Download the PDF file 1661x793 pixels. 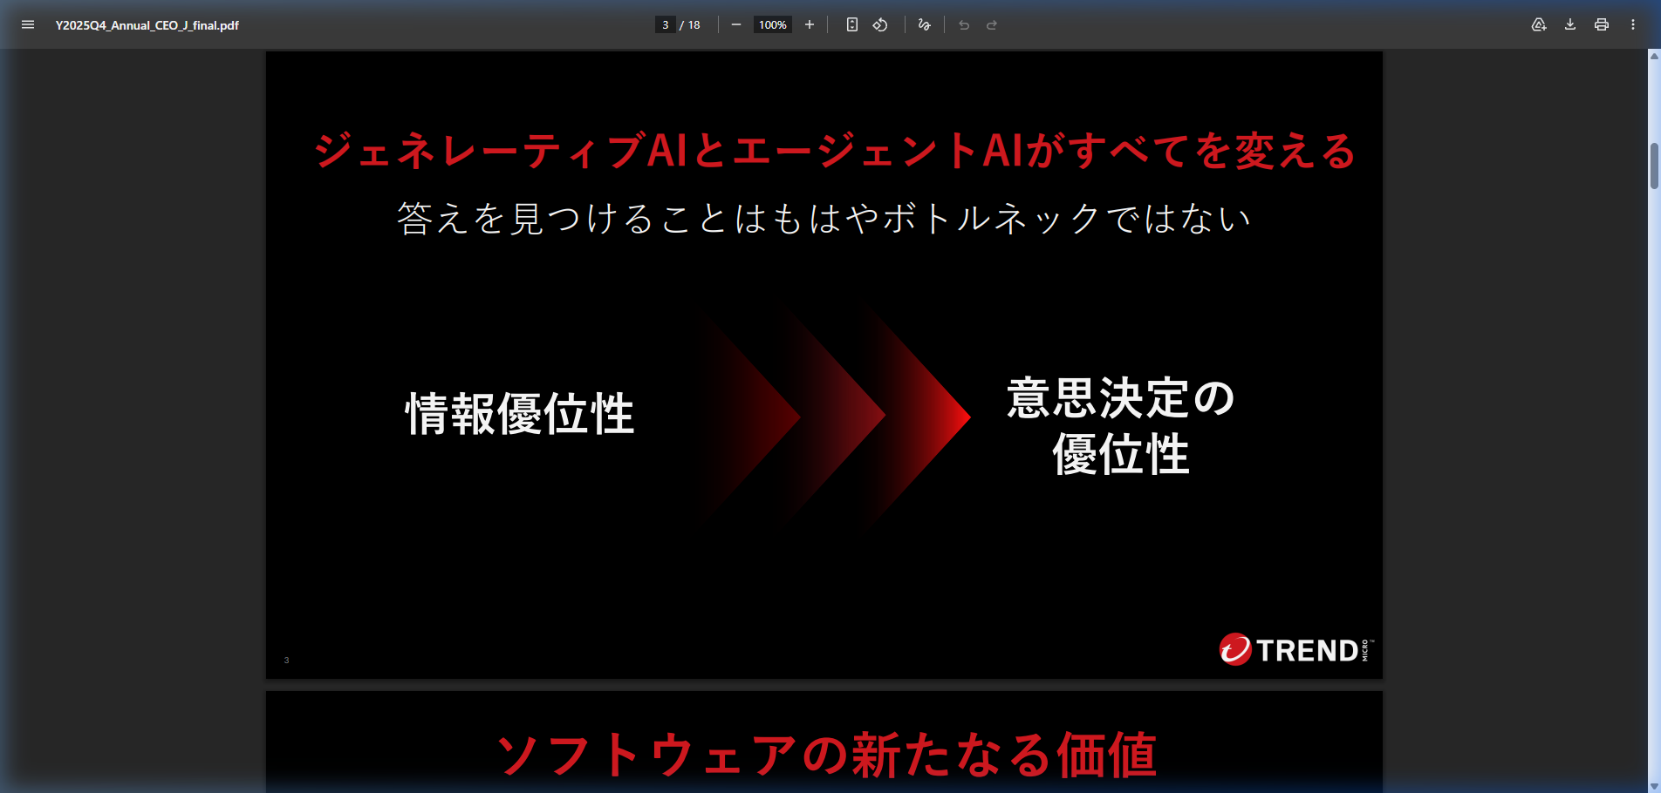coord(1570,24)
